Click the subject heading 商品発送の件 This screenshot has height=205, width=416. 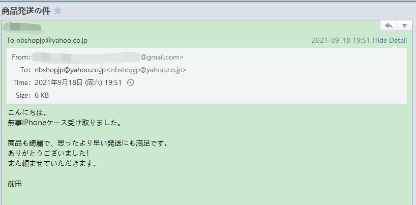point(26,11)
